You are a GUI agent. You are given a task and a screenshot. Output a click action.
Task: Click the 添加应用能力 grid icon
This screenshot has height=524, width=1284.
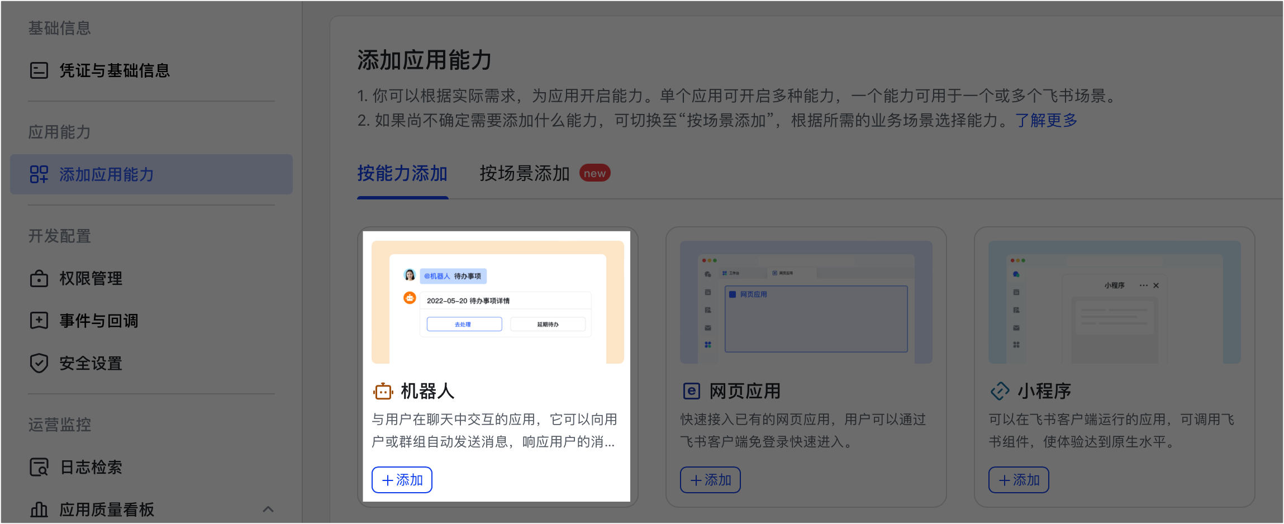click(39, 174)
